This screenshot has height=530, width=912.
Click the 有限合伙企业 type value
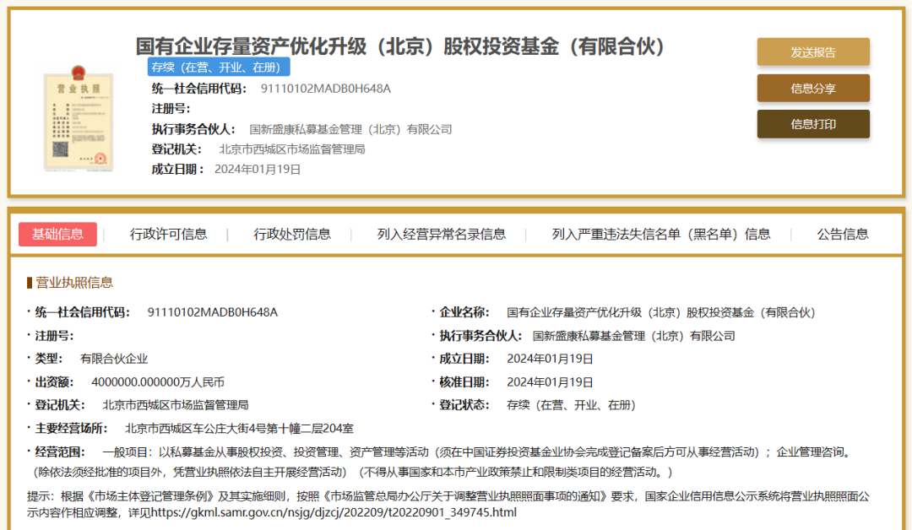click(x=114, y=360)
